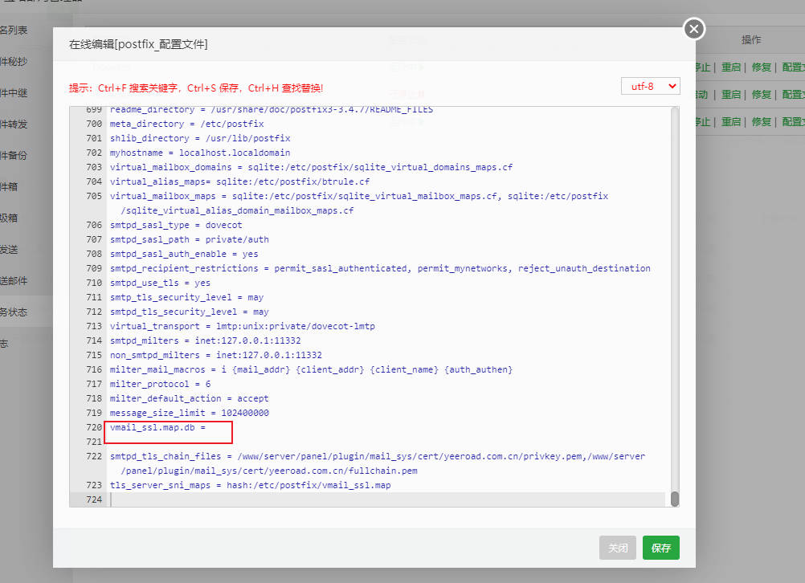Go to 邮件中继 in the left sidebar

click(x=14, y=92)
